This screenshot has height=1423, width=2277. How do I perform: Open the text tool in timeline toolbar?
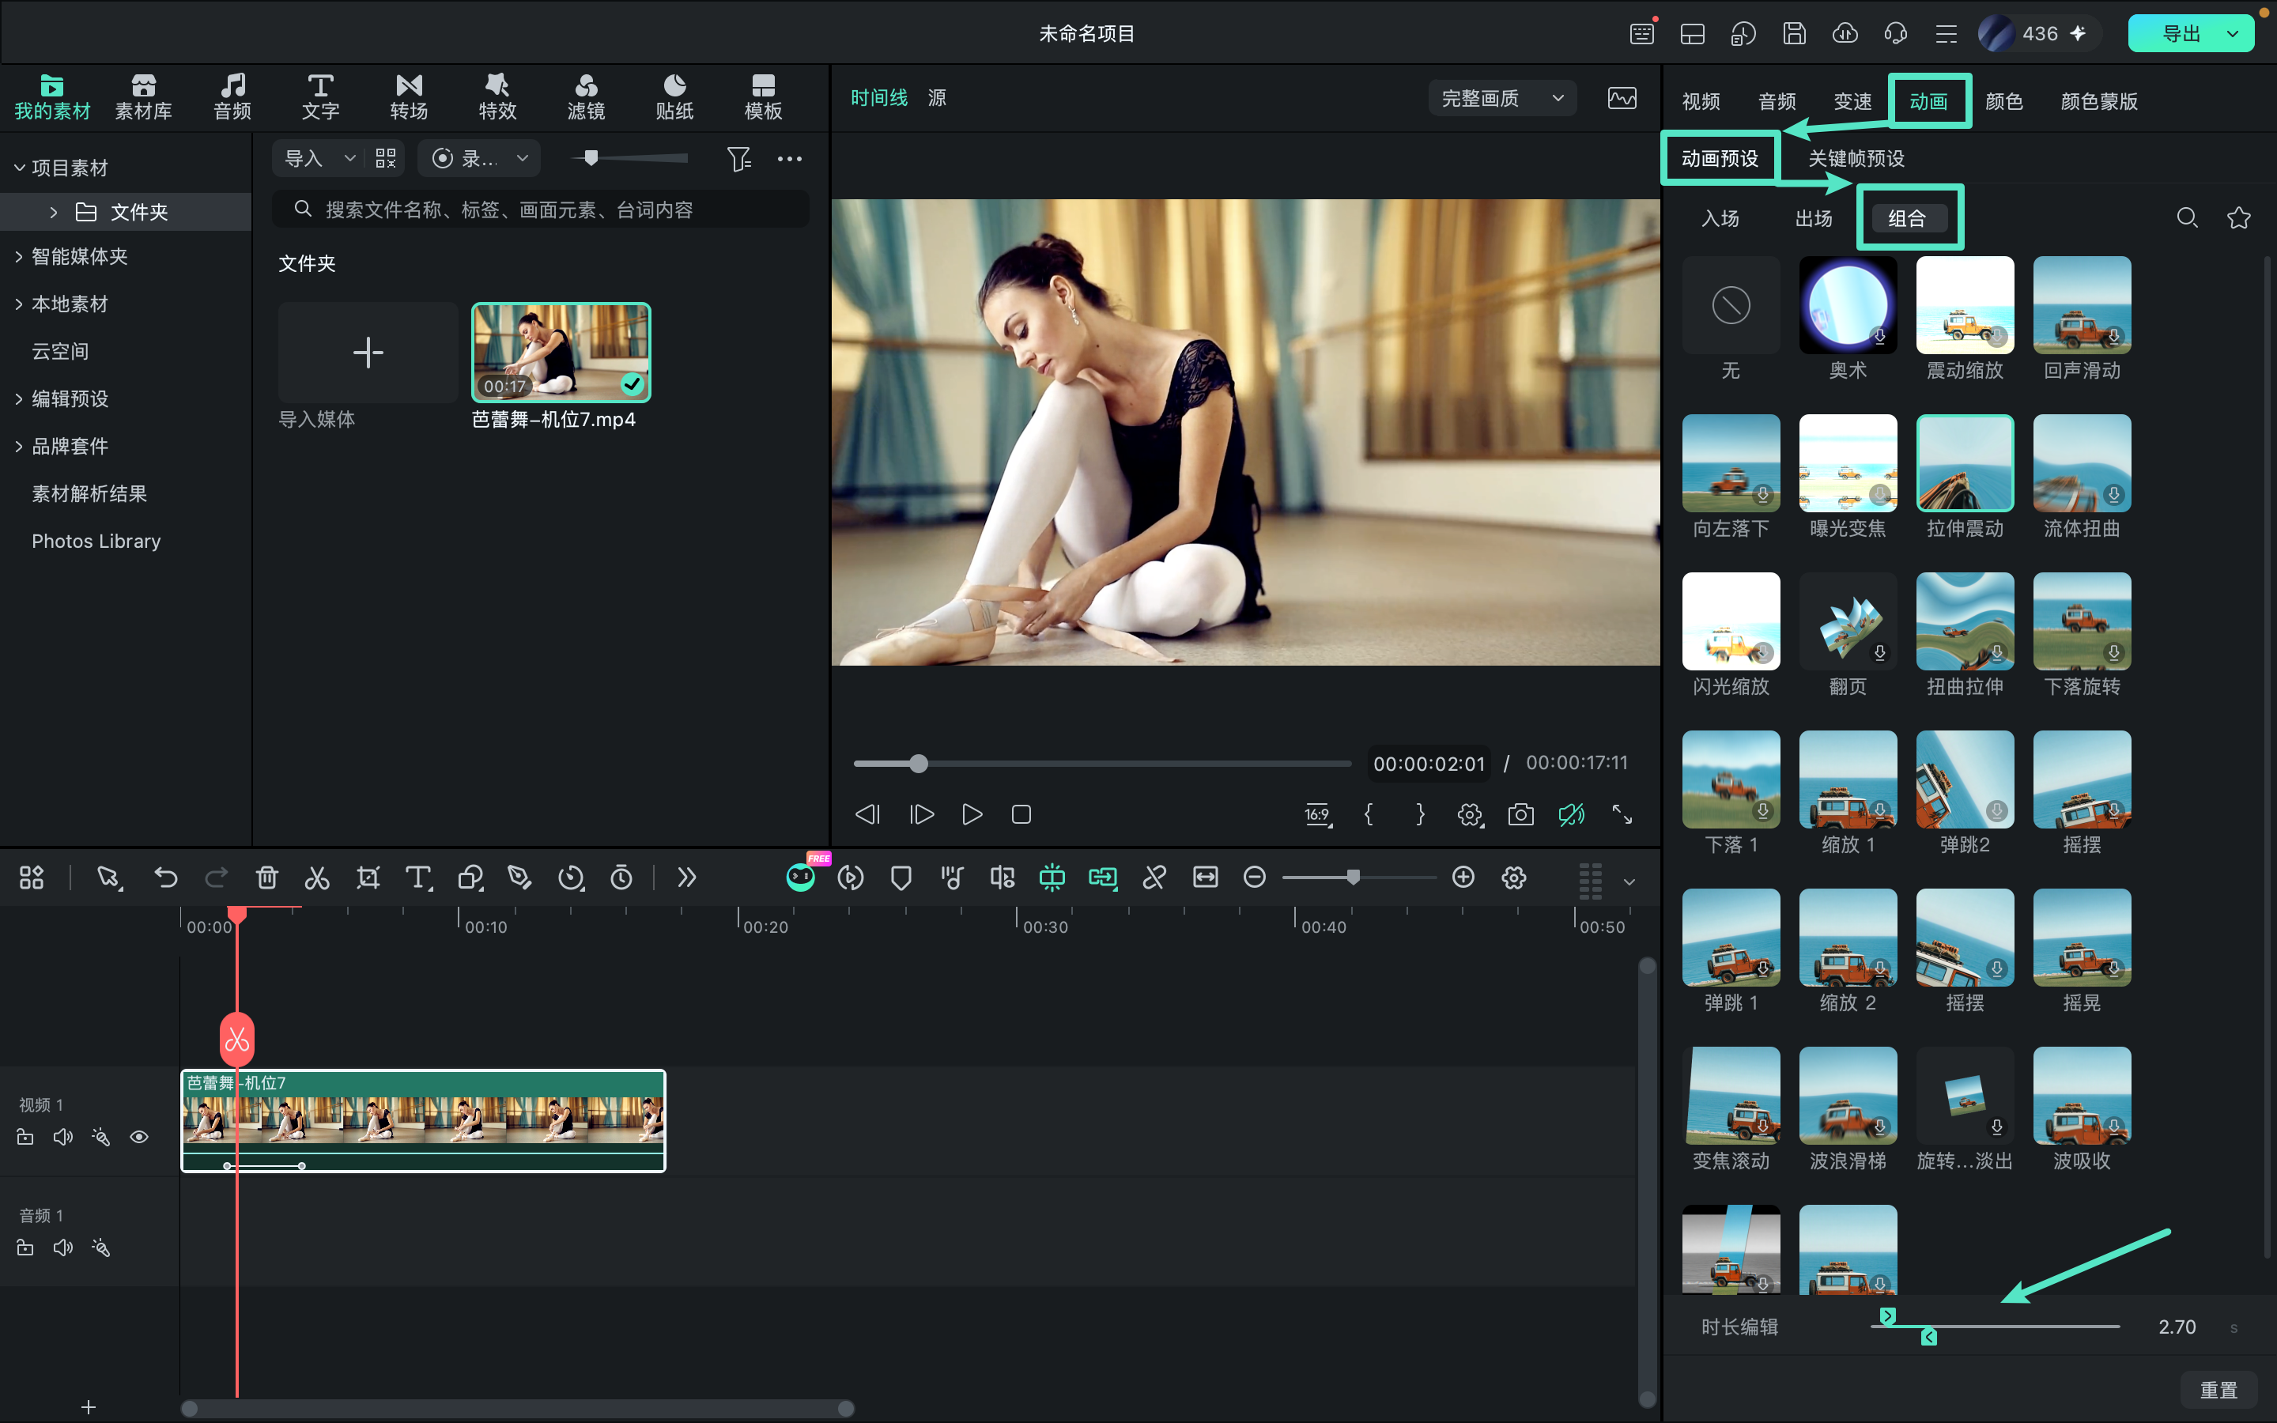[419, 878]
